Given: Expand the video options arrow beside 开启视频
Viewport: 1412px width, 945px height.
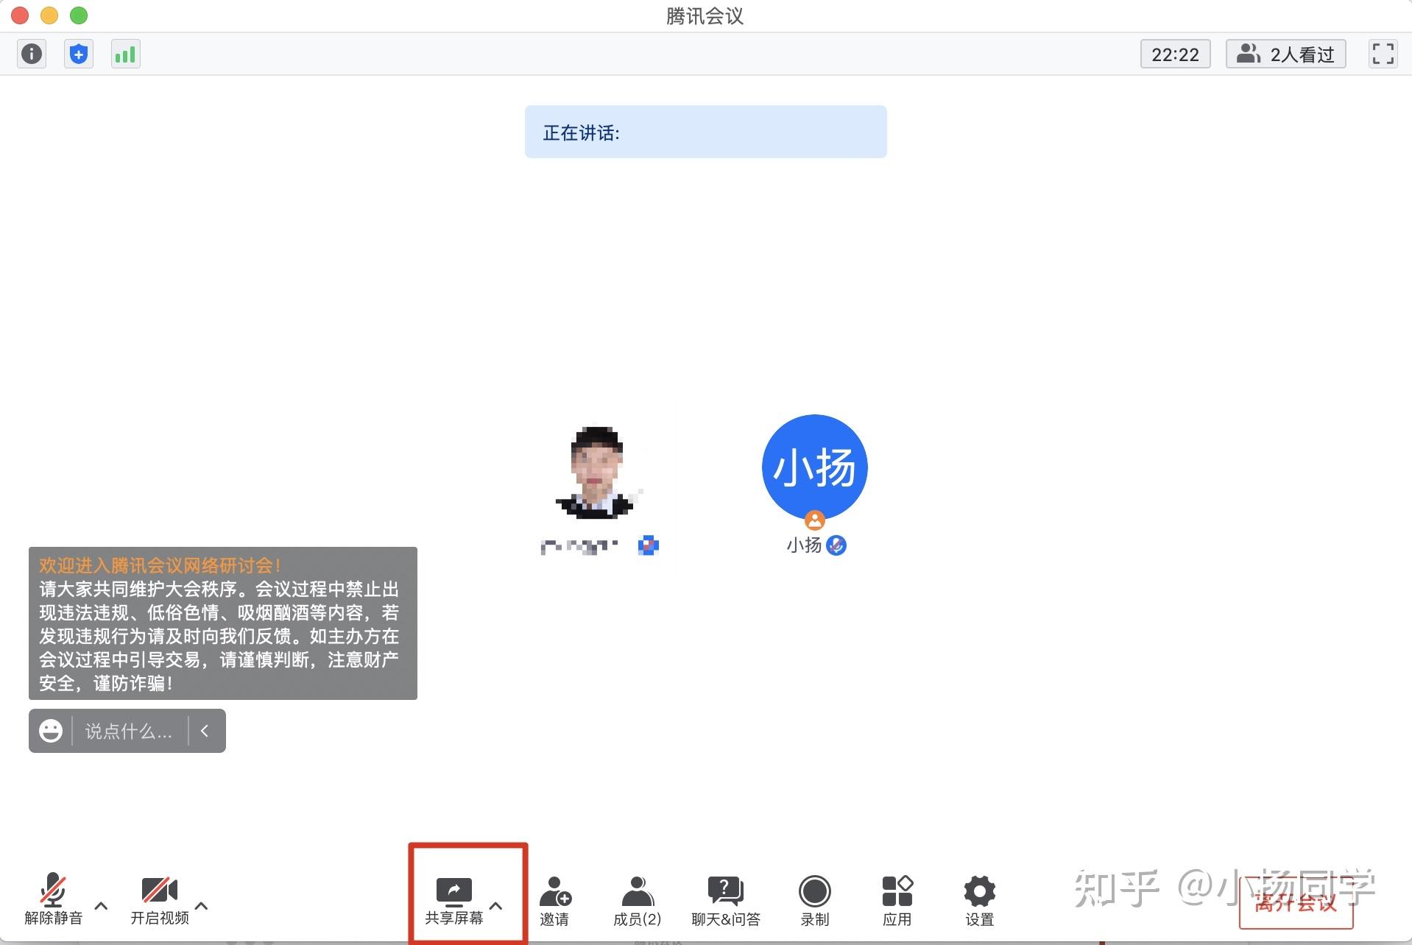Looking at the screenshot, I should 202,905.
